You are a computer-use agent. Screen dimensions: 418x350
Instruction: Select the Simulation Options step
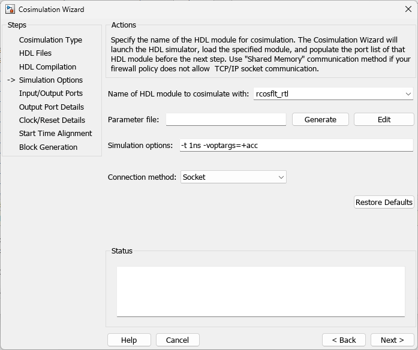coord(51,80)
